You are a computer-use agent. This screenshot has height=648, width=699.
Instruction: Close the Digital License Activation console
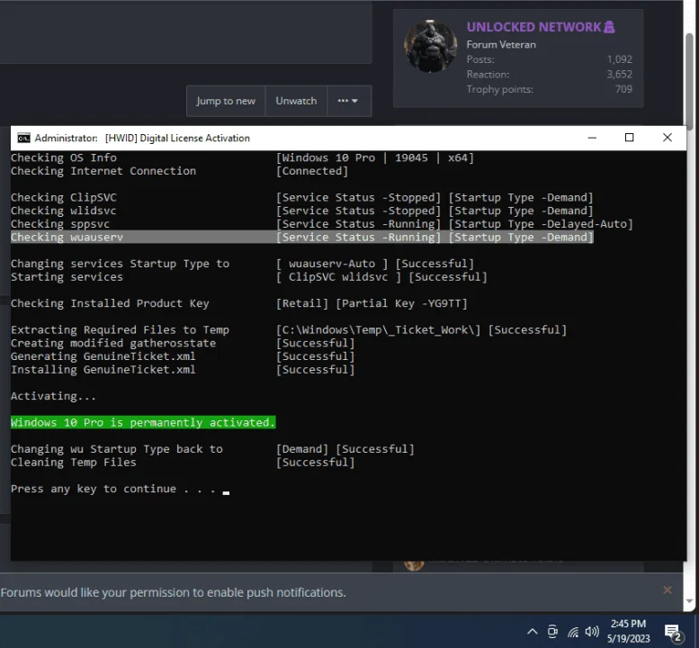click(x=667, y=138)
